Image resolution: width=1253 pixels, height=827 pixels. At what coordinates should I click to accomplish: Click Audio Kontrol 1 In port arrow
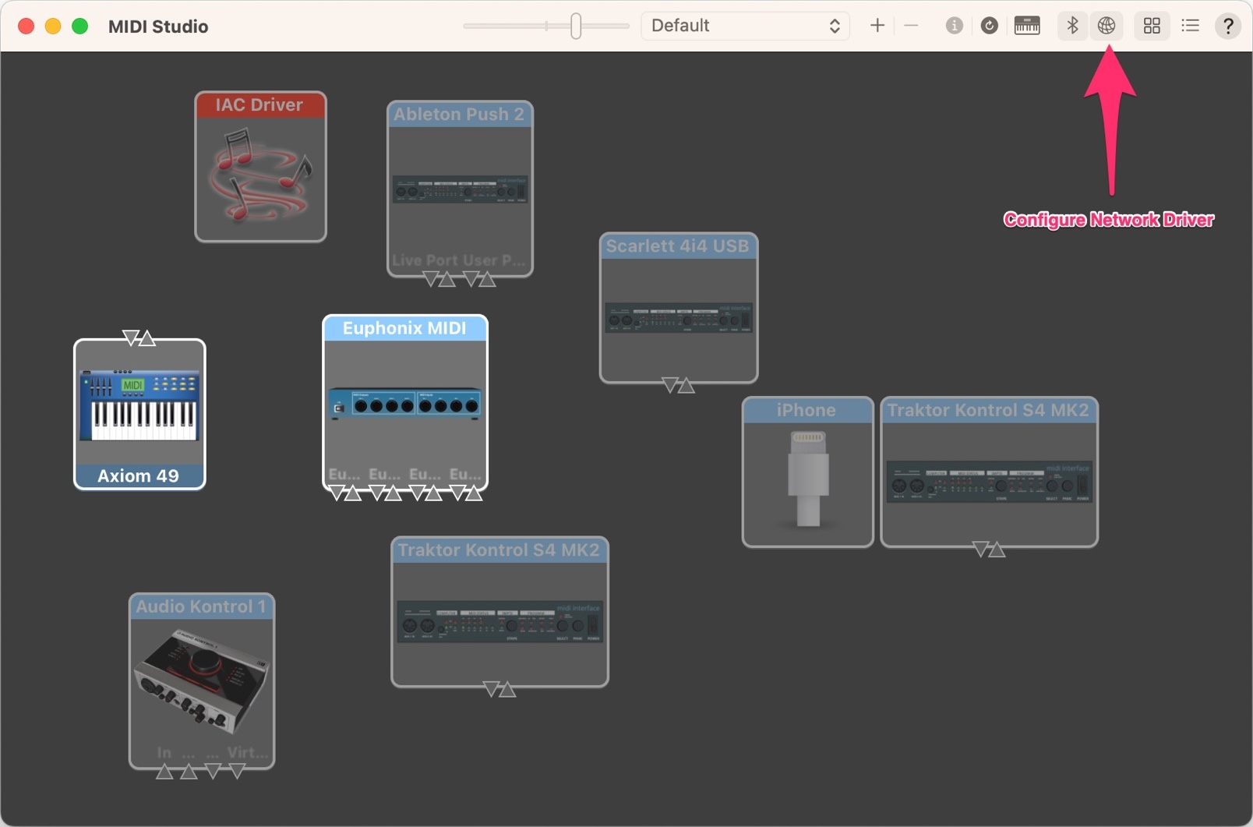(164, 772)
